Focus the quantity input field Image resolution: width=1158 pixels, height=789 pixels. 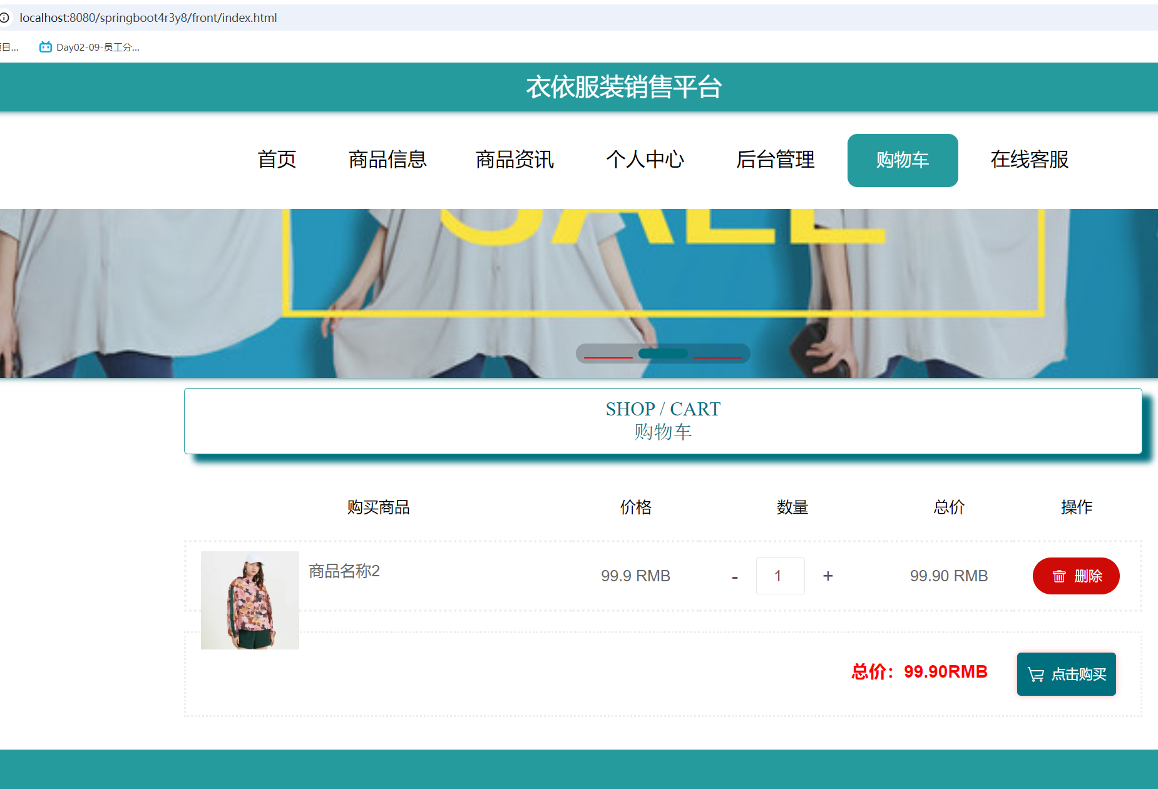coord(780,576)
